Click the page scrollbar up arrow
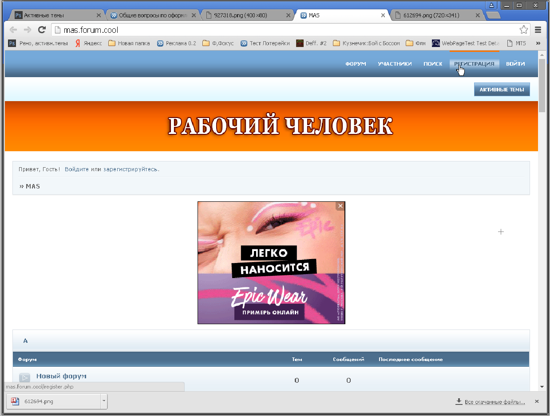The height and width of the screenshot is (416, 550). pyautogui.click(x=542, y=55)
